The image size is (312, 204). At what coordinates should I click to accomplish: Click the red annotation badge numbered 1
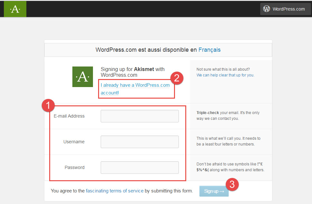(48, 106)
